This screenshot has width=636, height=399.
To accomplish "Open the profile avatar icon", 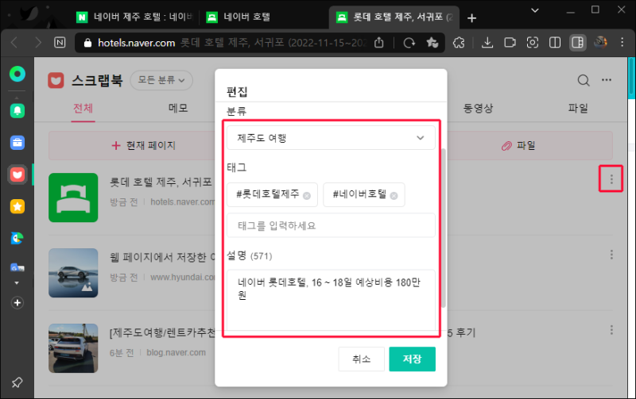I will point(600,43).
